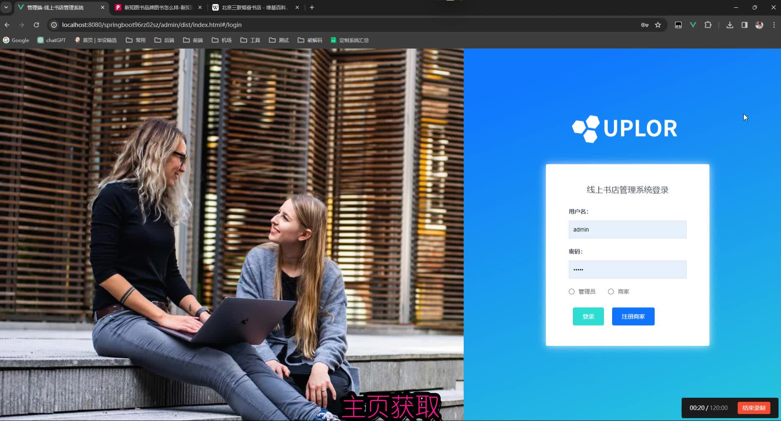Image resolution: width=781 pixels, height=421 pixels.
Task: Go back with the browser back arrow
Action: point(7,25)
